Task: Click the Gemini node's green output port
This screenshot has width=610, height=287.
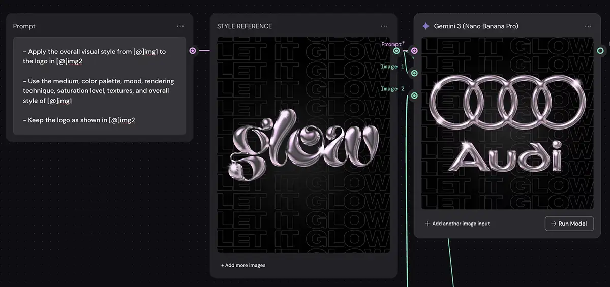Action: coord(600,51)
